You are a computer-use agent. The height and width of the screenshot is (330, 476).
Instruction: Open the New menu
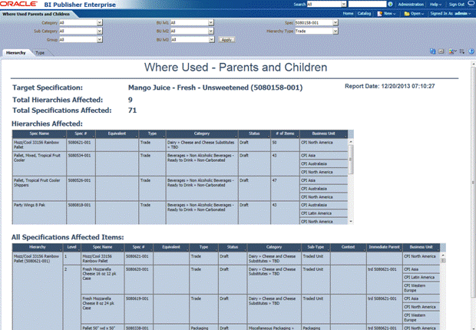[x=390, y=14]
